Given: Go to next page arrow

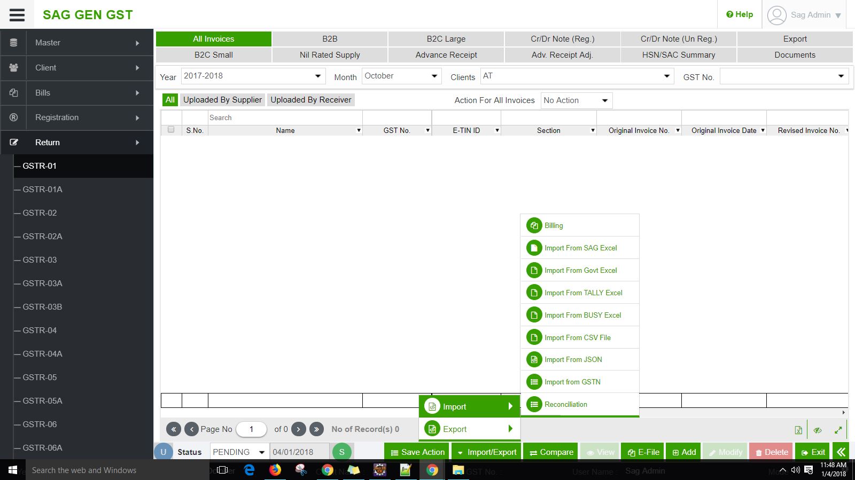Looking at the screenshot, I should (x=299, y=429).
